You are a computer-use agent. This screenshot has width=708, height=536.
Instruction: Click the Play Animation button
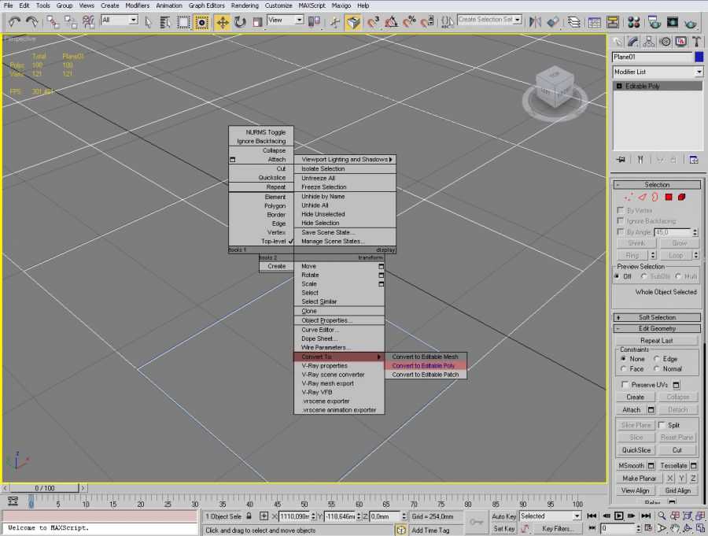tap(619, 516)
